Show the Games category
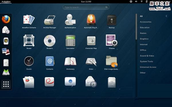 [x=143, y=33]
